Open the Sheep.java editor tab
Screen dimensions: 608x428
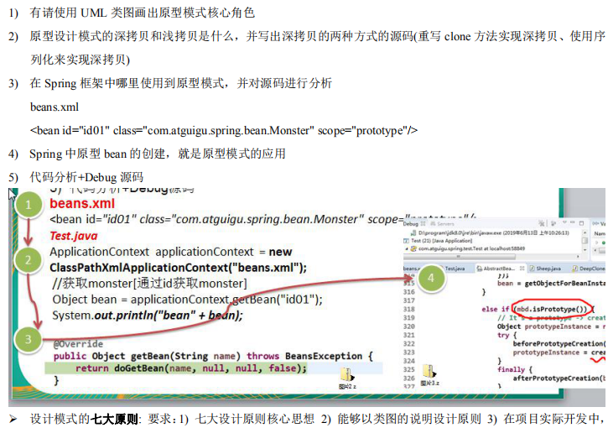tap(545, 269)
